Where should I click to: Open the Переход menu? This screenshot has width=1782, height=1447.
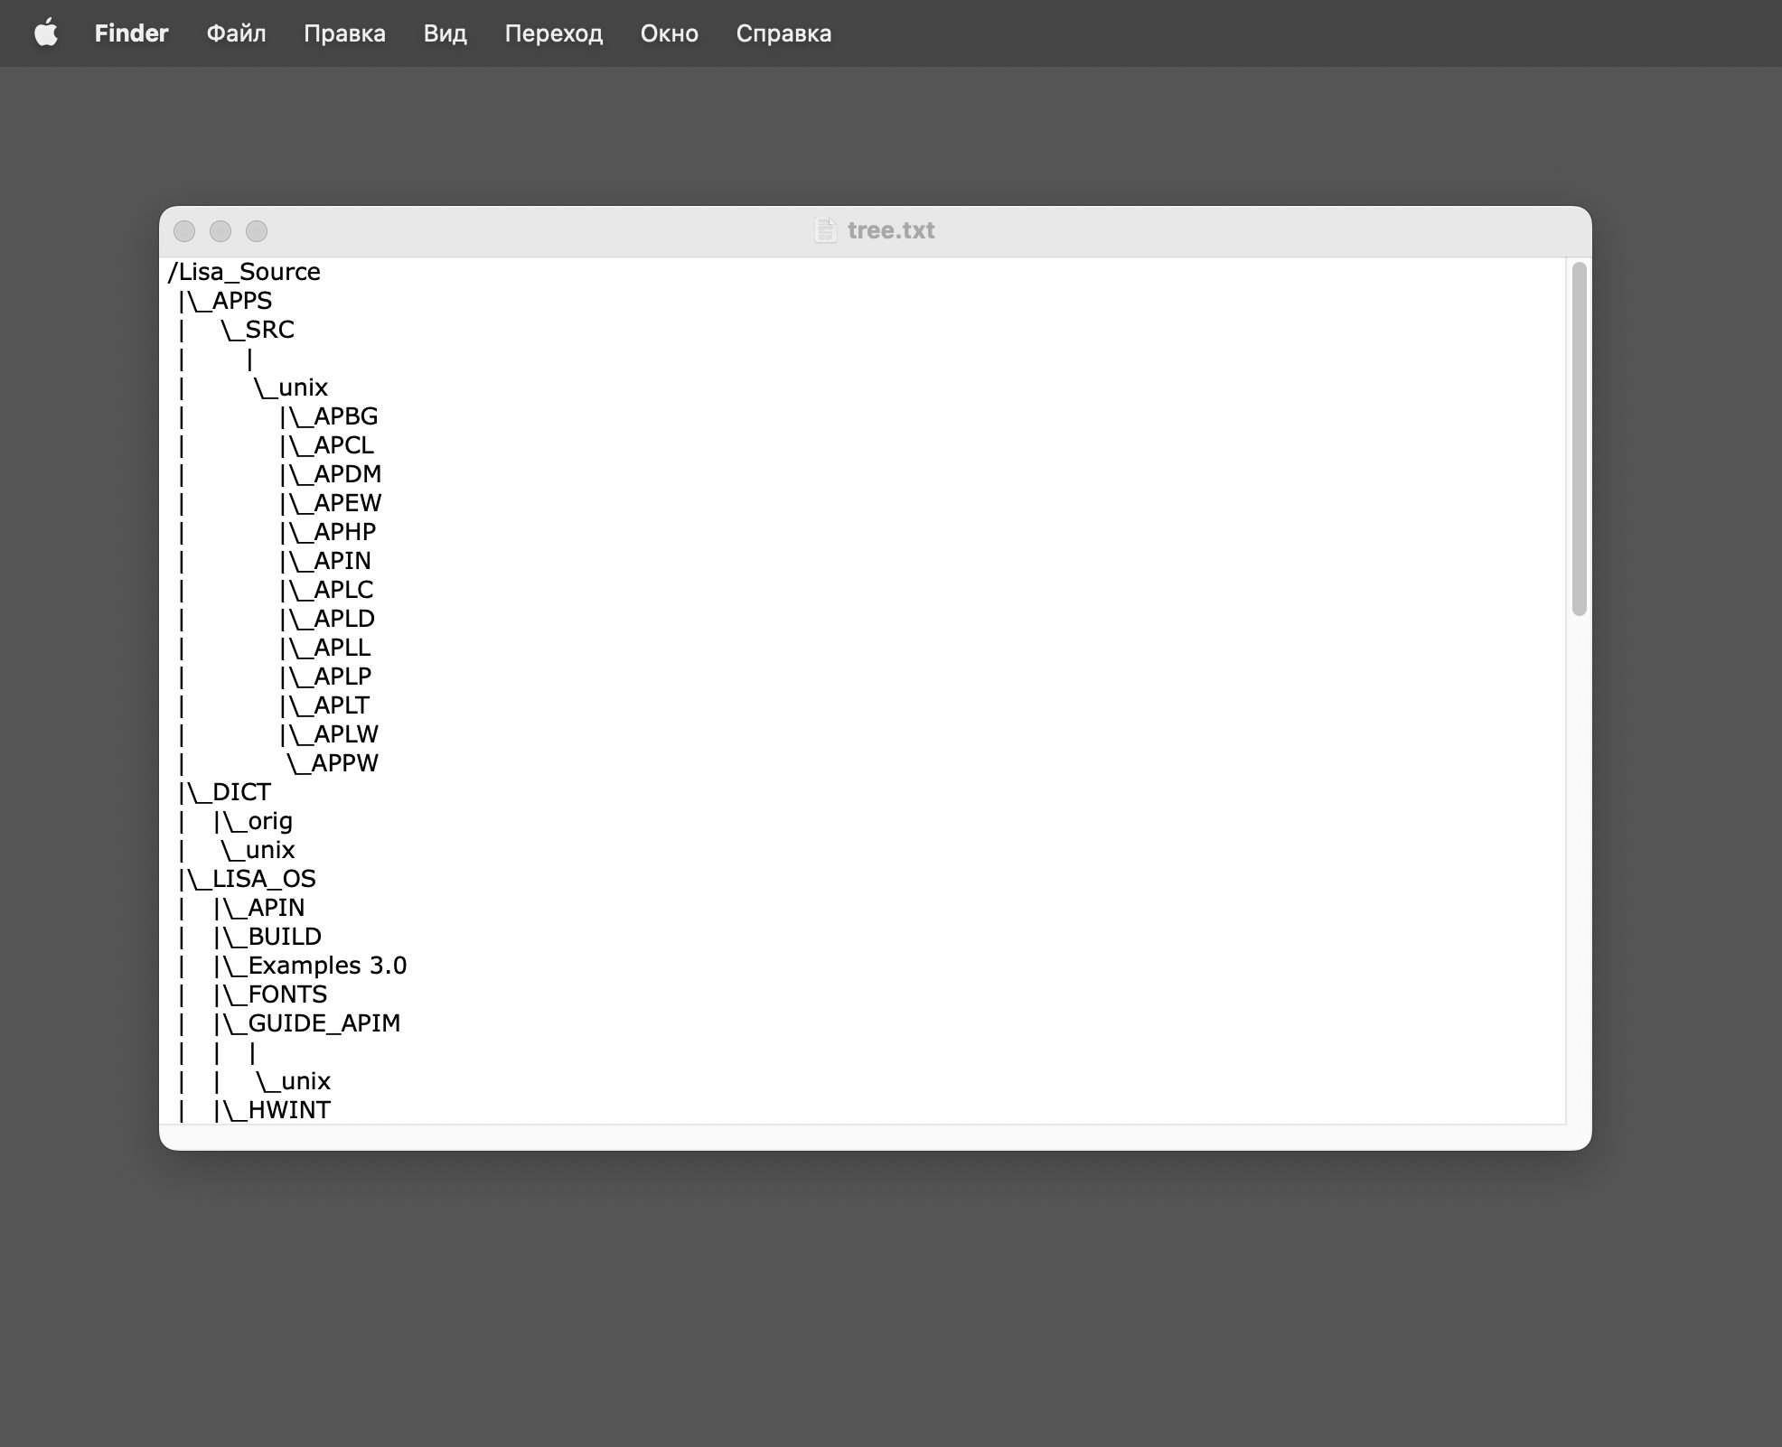coord(553,33)
